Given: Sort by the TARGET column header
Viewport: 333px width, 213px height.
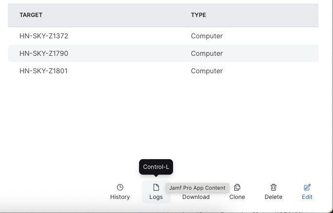Looking at the screenshot, I should tap(31, 15).
